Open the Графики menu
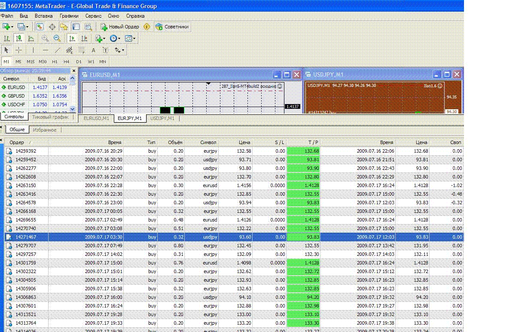The height and width of the screenshot is (332, 528). [69, 16]
